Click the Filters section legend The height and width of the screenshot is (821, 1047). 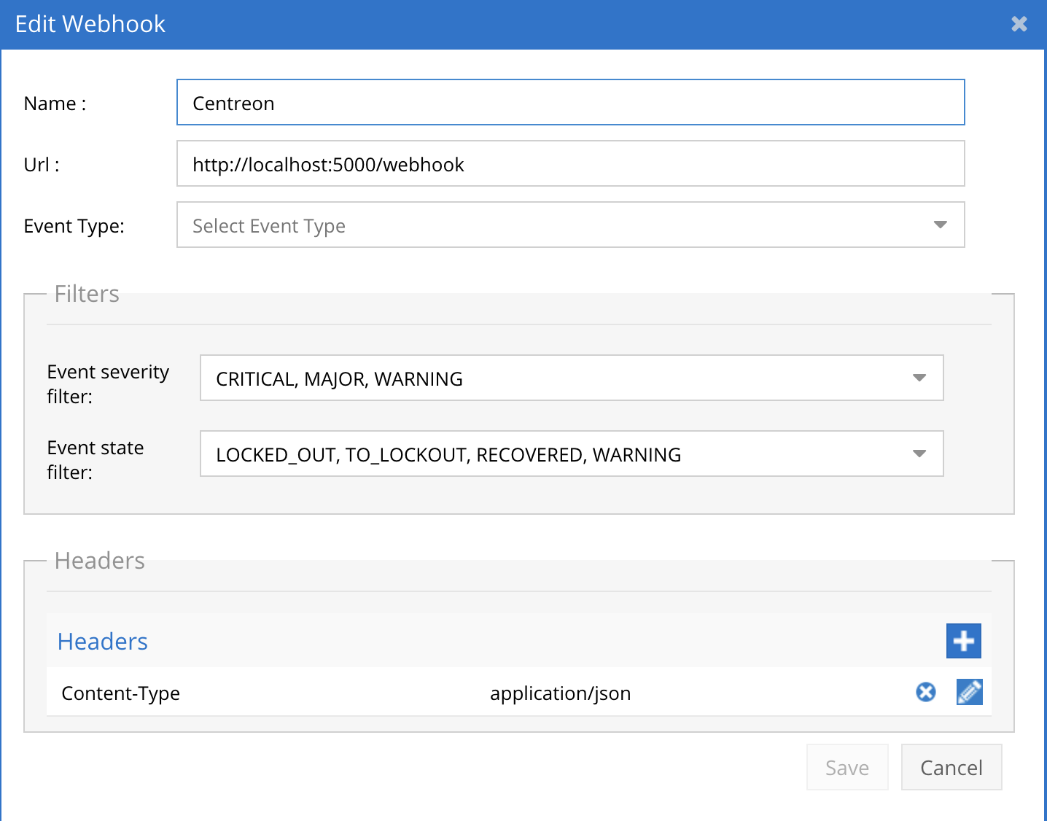(87, 294)
